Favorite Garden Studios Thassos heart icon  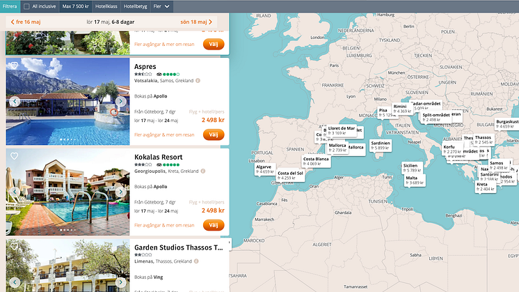[x=14, y=246]
